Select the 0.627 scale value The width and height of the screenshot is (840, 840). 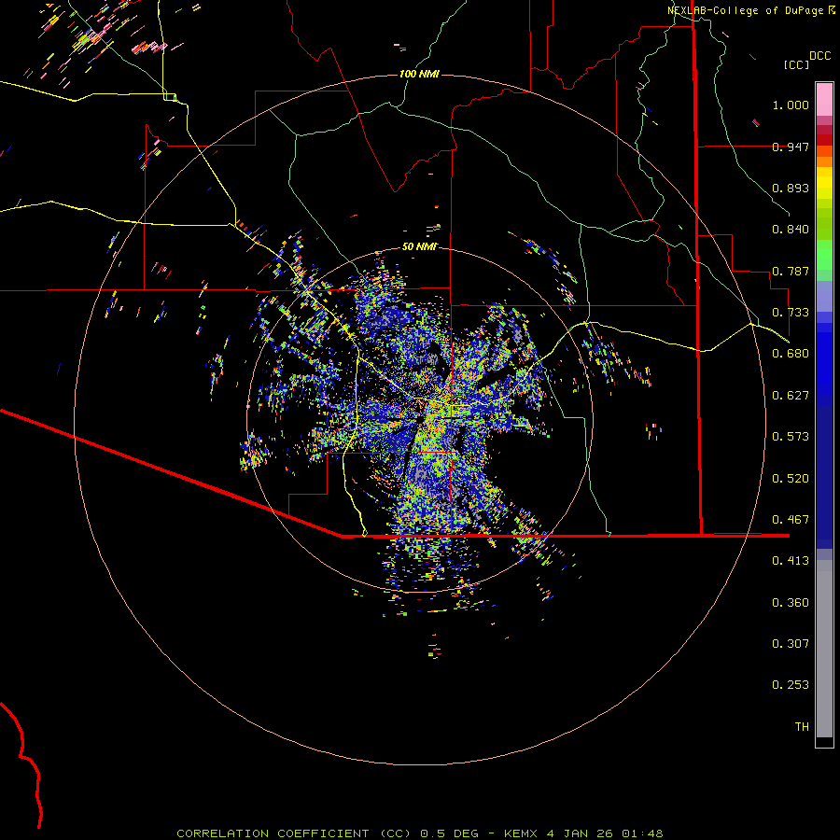(x=791, y=396)
